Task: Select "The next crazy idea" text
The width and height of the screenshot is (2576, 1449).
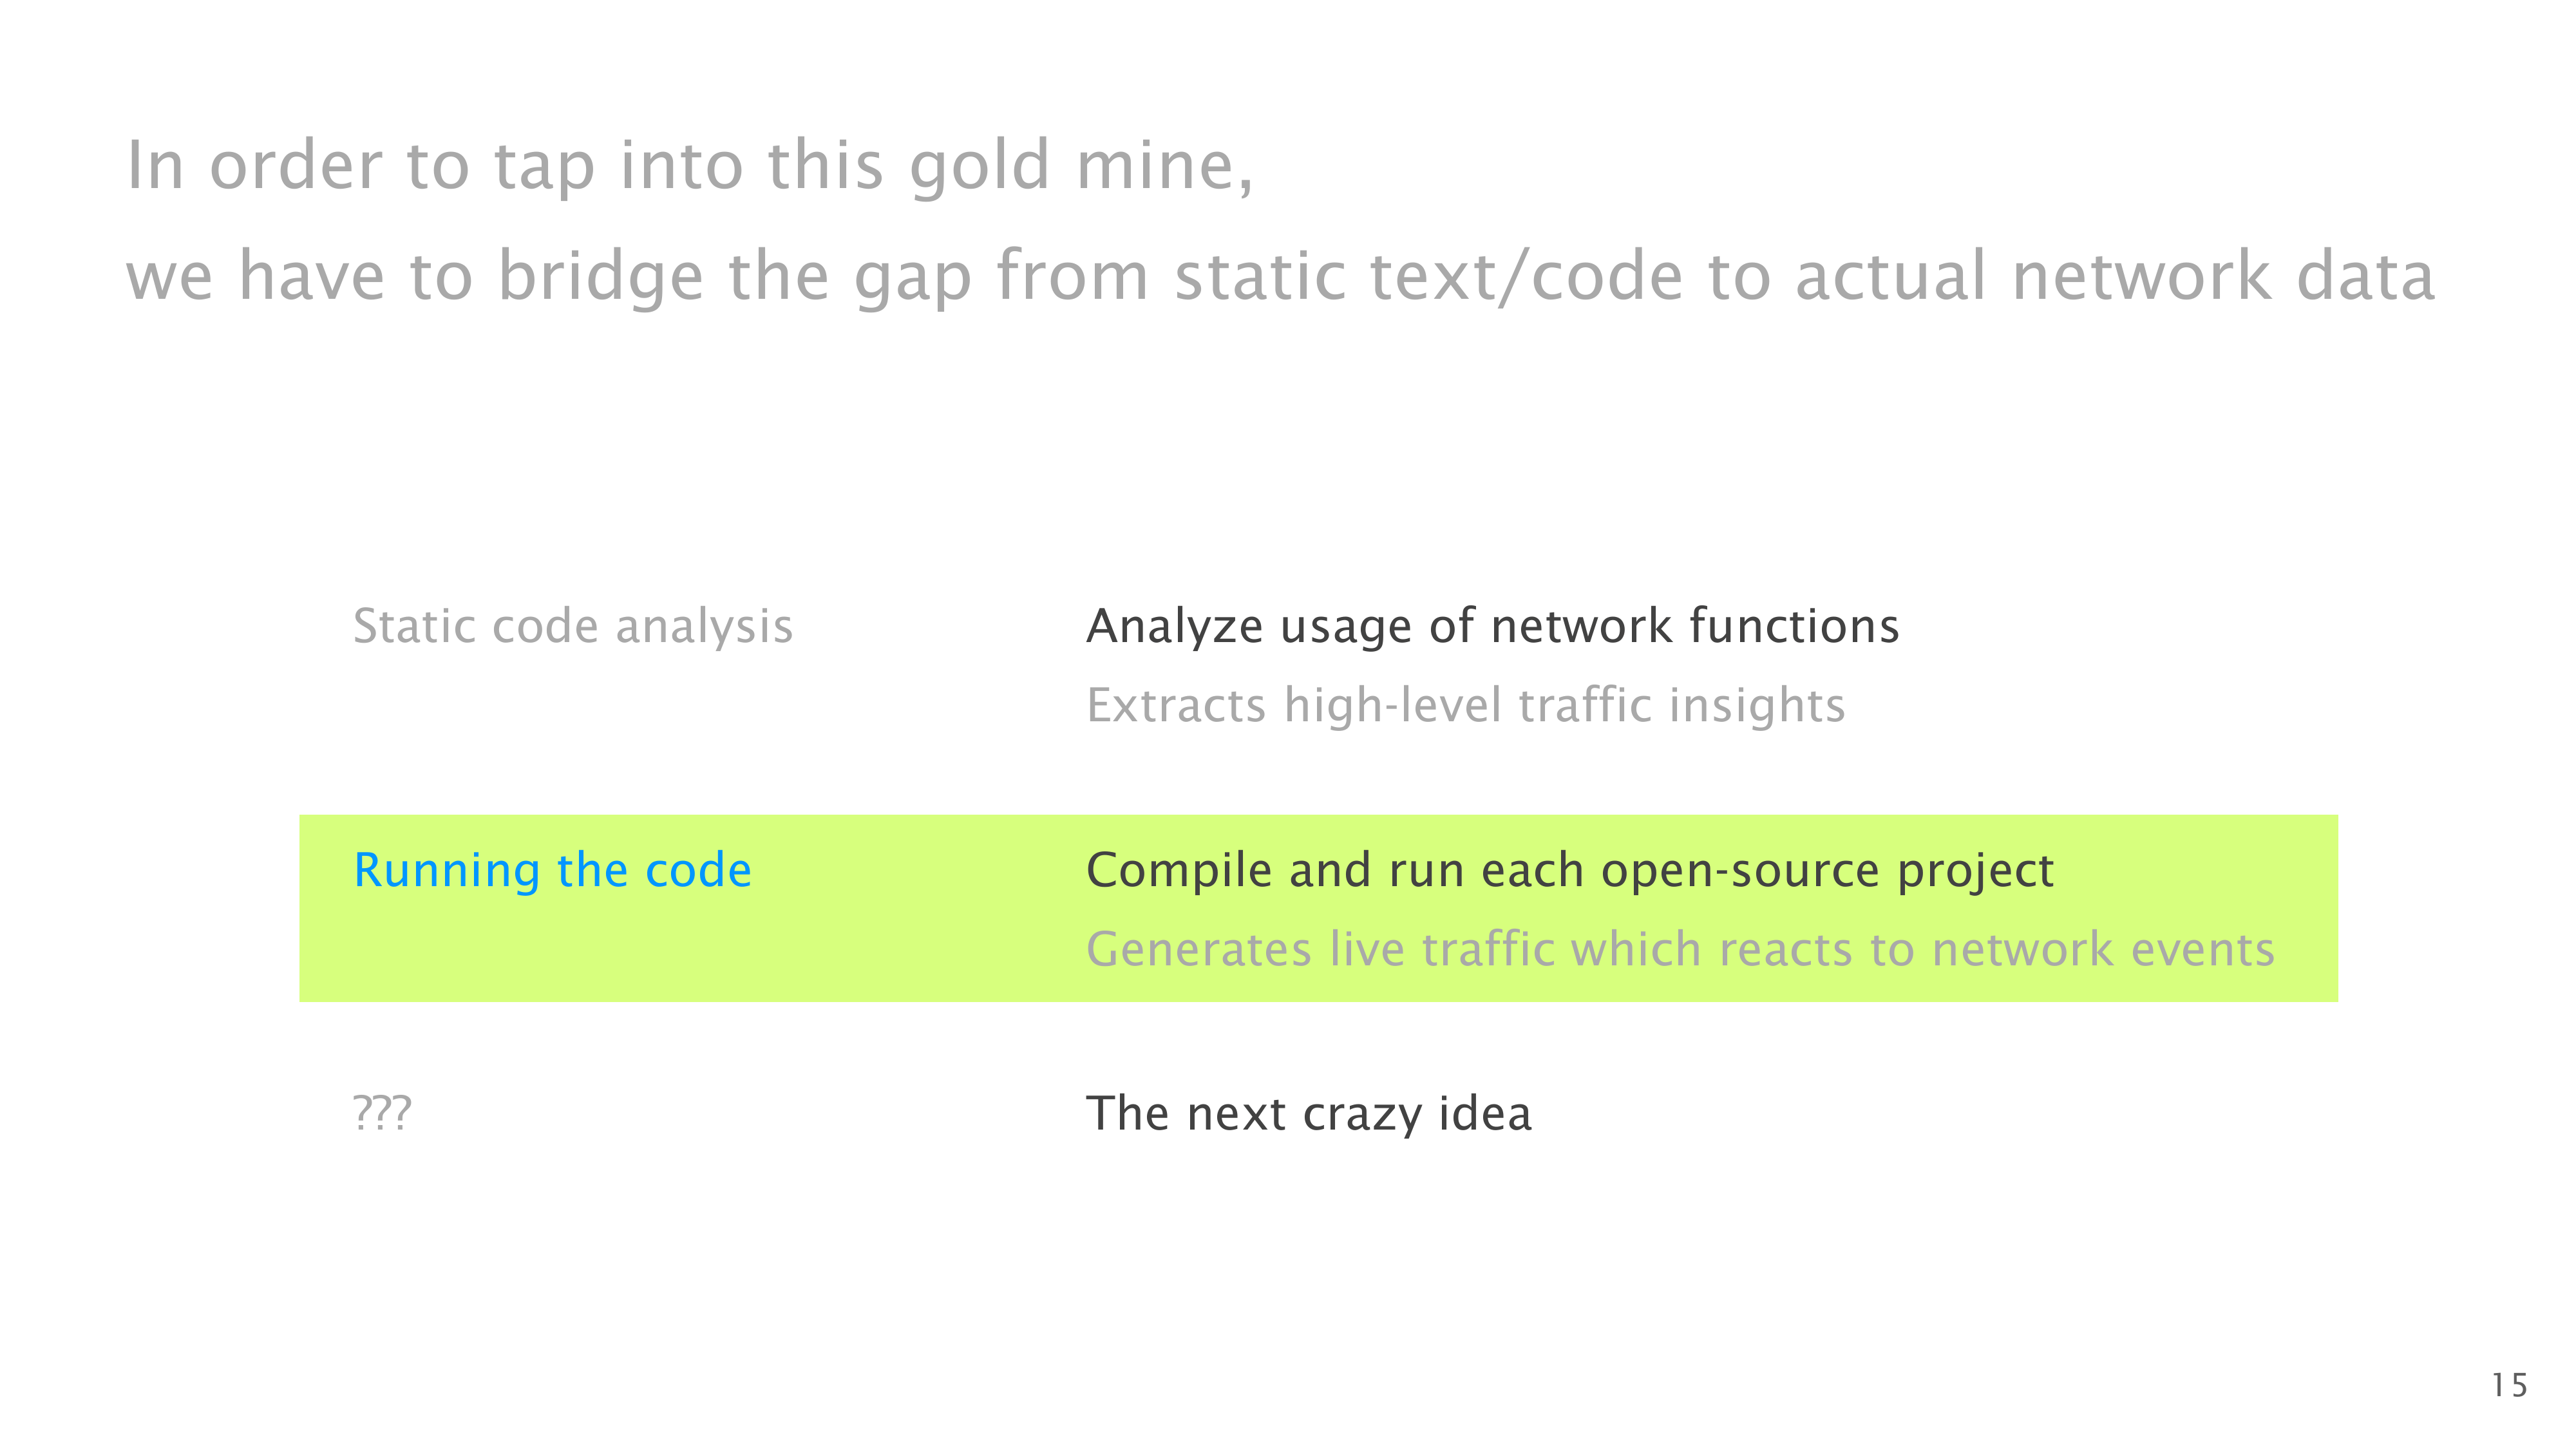Action: pyautogui.click(x=1308, y=1114)
